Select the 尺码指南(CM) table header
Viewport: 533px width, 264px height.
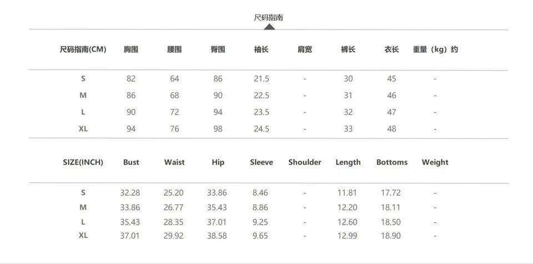(x=83, y=49)
